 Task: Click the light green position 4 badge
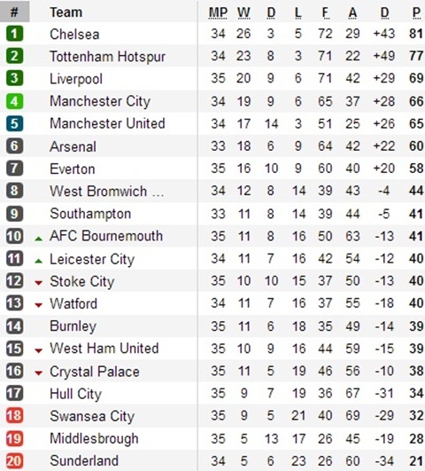(14, 101)
